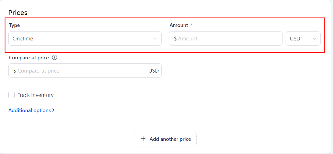Click the plus icon for adding a price
Screen dimensions: 333x154
(143, 139)
